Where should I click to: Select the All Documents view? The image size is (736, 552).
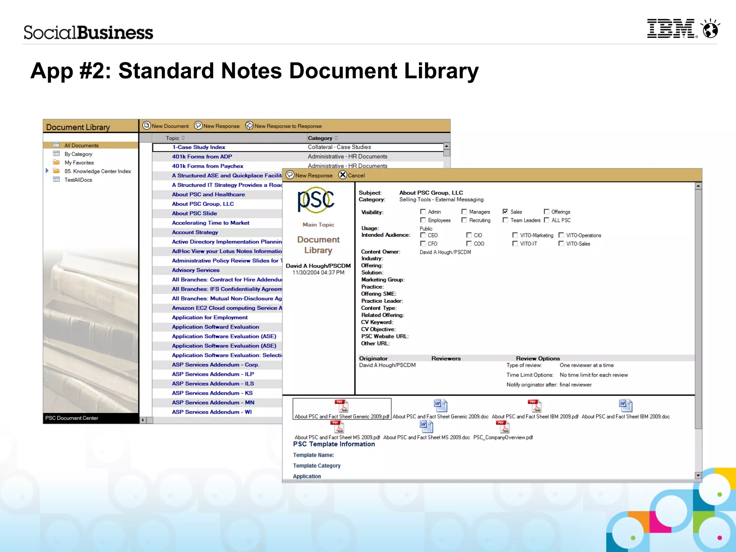coord(81,145)
